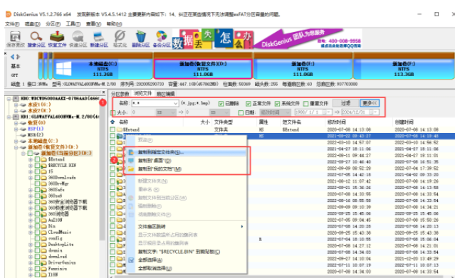Open the 名称 filename pattern dropdown
455x278 pixels.
click(175, 103)
